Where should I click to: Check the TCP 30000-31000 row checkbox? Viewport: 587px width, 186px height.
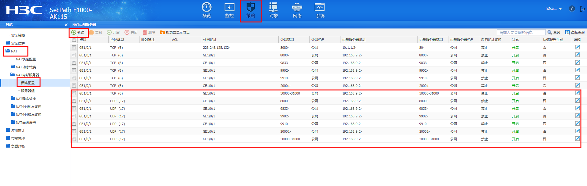click(74, 93)
